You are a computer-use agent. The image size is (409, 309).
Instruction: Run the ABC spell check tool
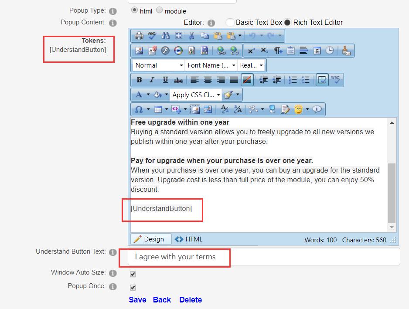pos(152,35)
